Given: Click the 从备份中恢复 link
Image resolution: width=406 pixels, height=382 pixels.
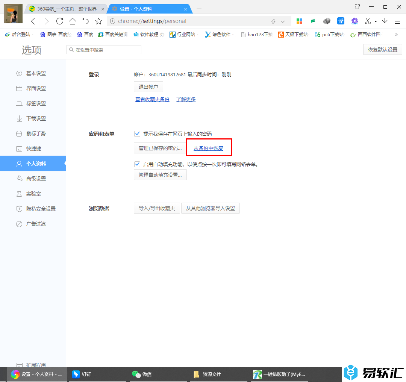Looking at the screenshot, I should [x=208, y=148].
